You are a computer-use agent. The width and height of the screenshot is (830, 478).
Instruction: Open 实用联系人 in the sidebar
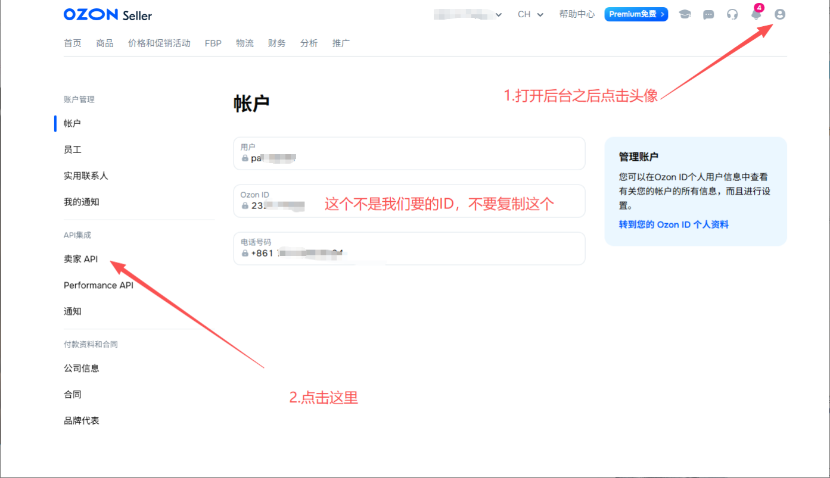click(x=86, y=176)
